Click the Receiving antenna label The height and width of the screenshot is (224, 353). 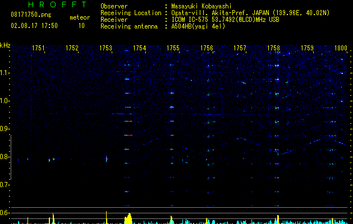point(129,26)
